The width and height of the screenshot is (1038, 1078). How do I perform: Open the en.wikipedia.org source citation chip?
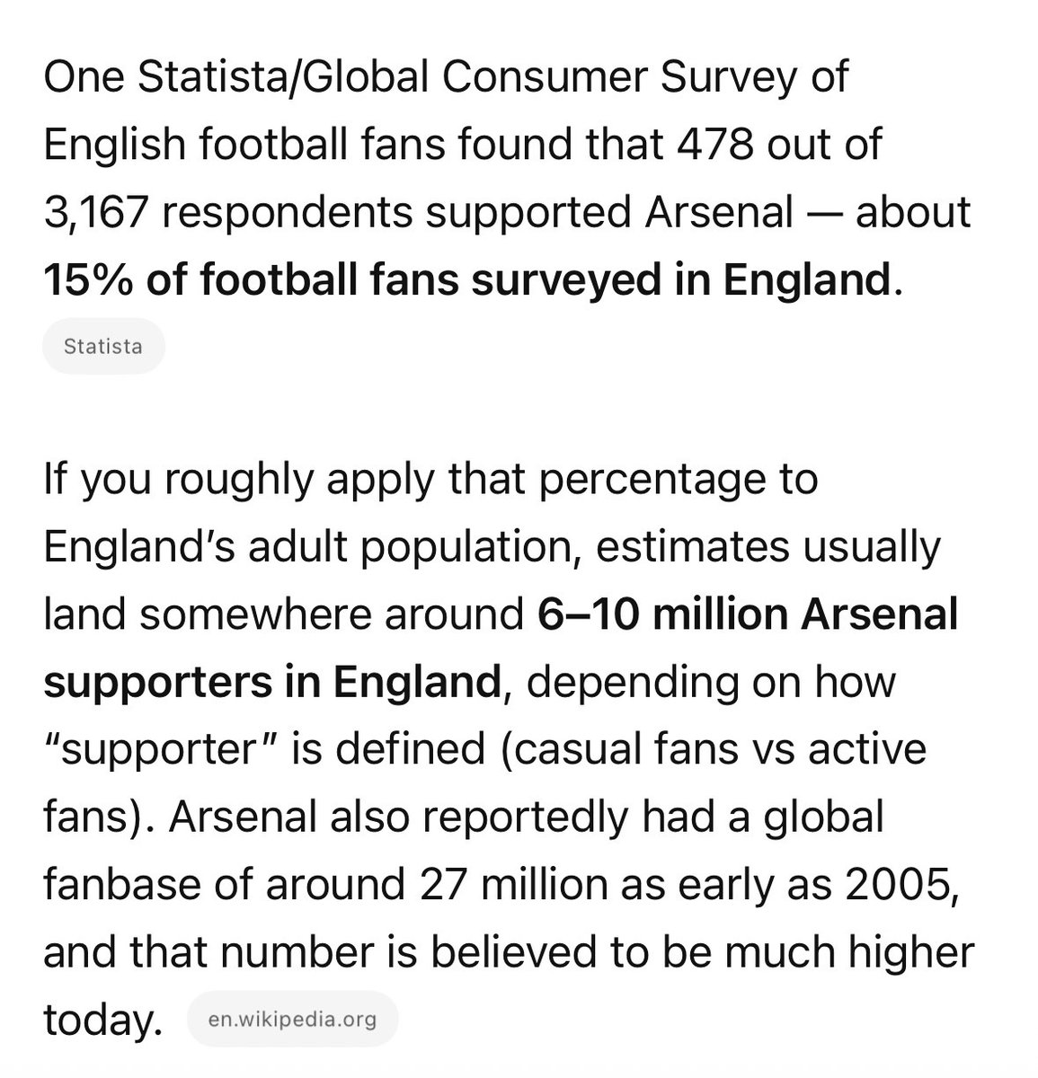tap(292, 1020)
